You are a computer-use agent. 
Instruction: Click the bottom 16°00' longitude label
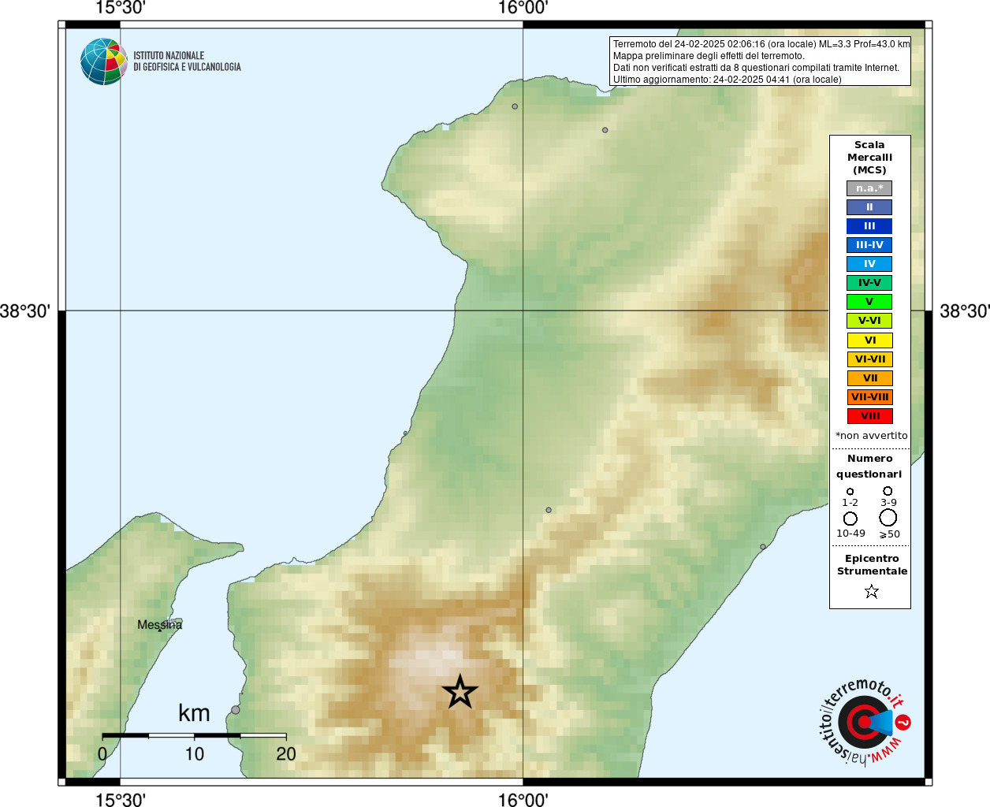tap(523, 800)
